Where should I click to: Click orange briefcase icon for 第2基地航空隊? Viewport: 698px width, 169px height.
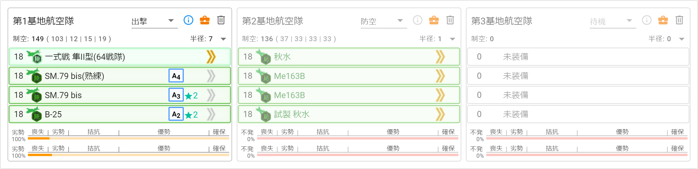[434, 20]
